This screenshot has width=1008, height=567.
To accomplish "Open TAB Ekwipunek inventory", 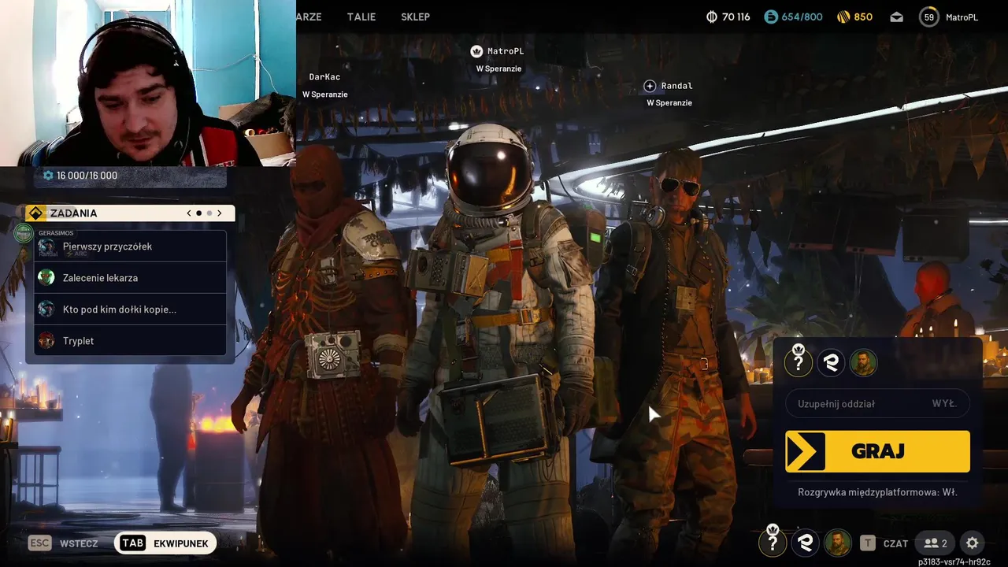I will pos(165,543).
